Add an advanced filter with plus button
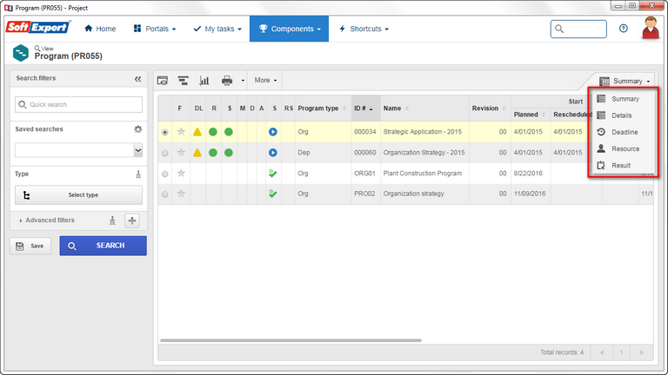 132,220
